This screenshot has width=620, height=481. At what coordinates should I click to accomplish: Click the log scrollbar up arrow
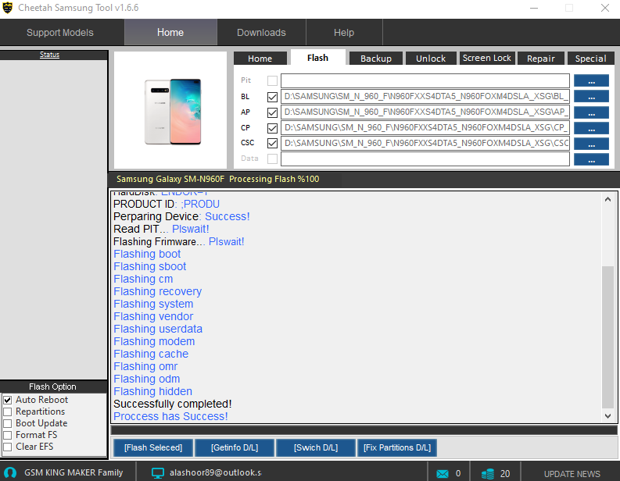click(607, 199)
